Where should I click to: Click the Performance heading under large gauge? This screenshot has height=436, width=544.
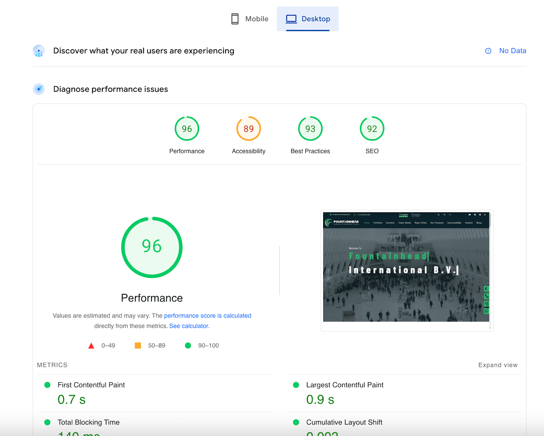pyautogui.click(x=152, y=298)
